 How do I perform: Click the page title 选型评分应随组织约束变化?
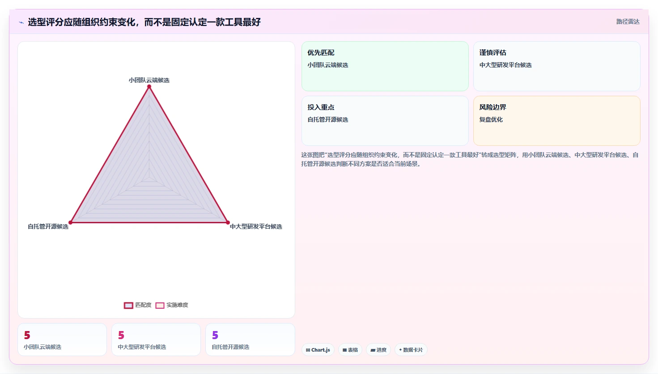click(x=144, y=22)
